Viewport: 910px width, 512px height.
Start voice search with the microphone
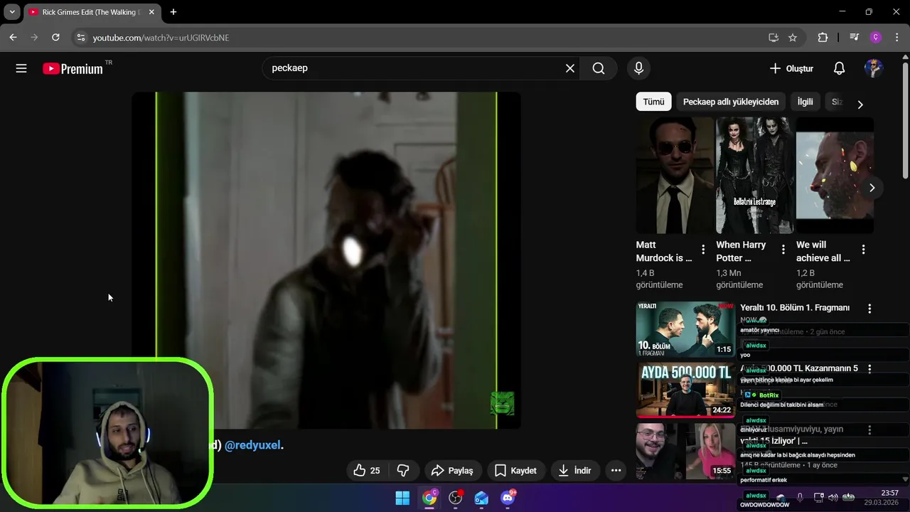coord(638,68)
